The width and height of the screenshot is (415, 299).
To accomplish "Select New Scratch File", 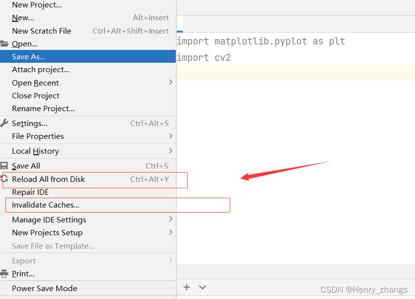I will click(42, 31).
